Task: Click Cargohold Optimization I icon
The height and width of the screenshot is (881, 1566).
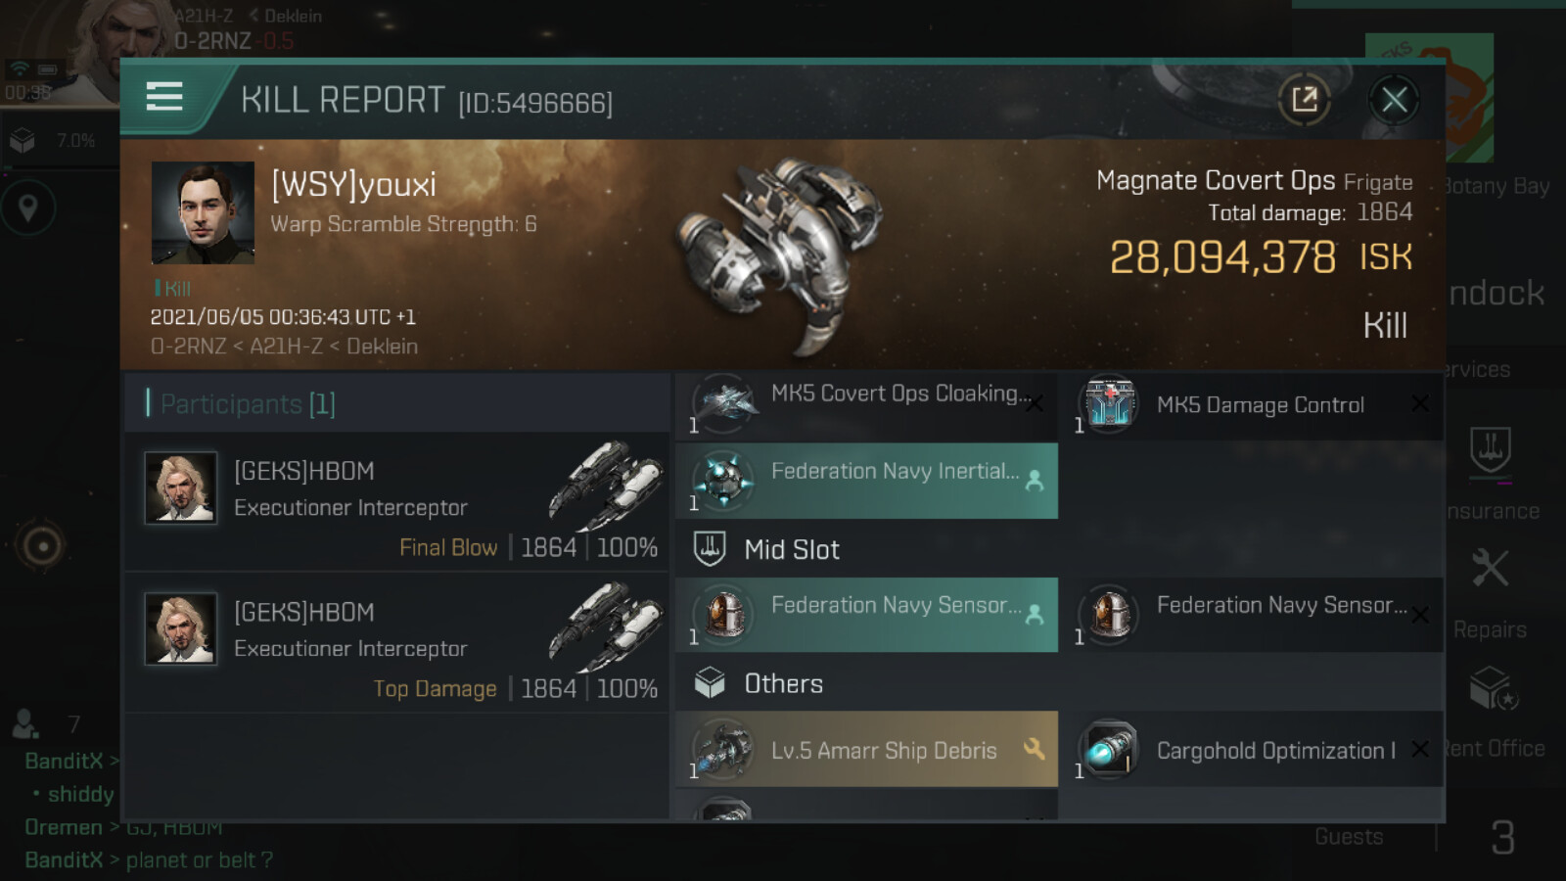Action: point(1110,750)
